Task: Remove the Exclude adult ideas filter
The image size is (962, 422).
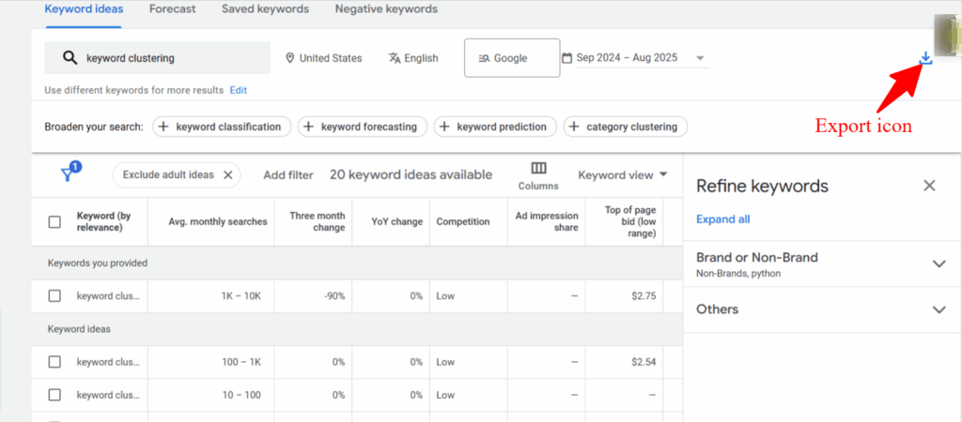Action: click(227, 174)
